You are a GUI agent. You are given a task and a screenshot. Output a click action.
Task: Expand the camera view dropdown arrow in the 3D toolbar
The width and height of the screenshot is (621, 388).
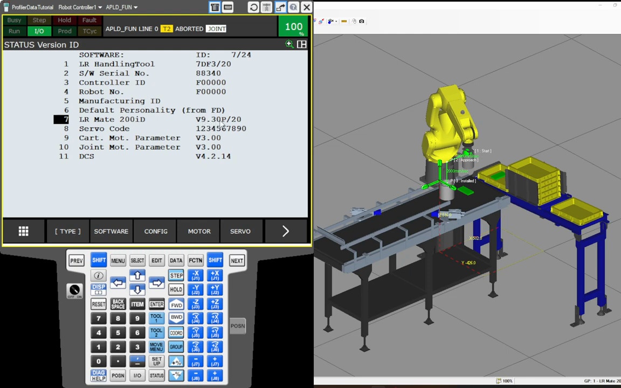click(x=336, y=21)
